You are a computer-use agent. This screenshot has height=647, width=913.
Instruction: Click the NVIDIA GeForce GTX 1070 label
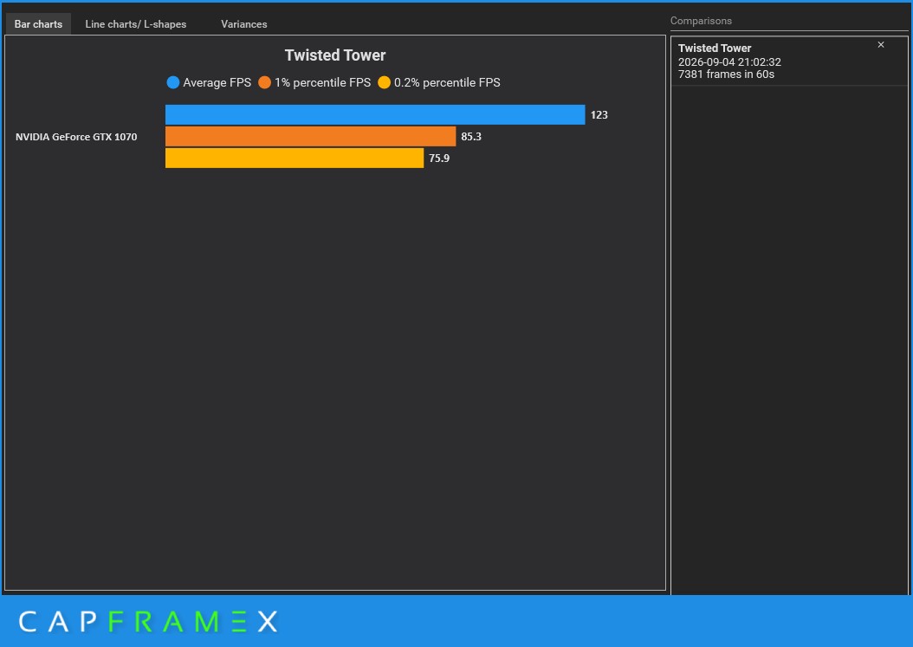76,137
